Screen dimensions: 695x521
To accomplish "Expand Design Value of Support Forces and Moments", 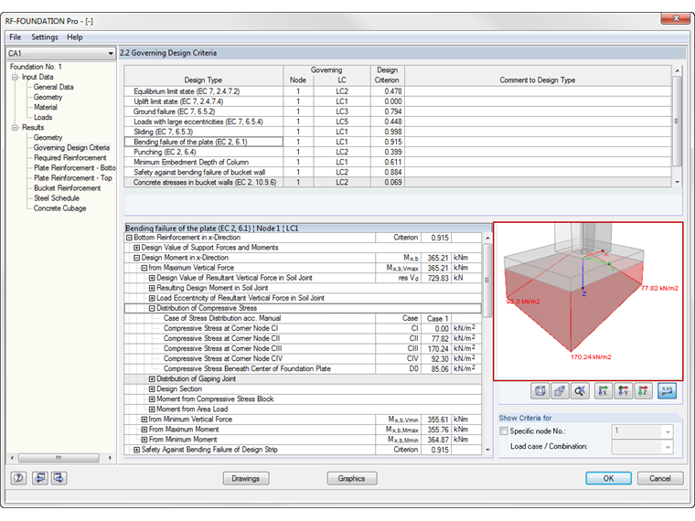I will pyautogui.click(x=136, y=248).
